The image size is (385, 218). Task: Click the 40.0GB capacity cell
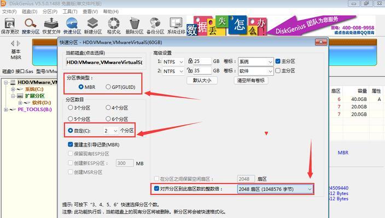(359, 99)
